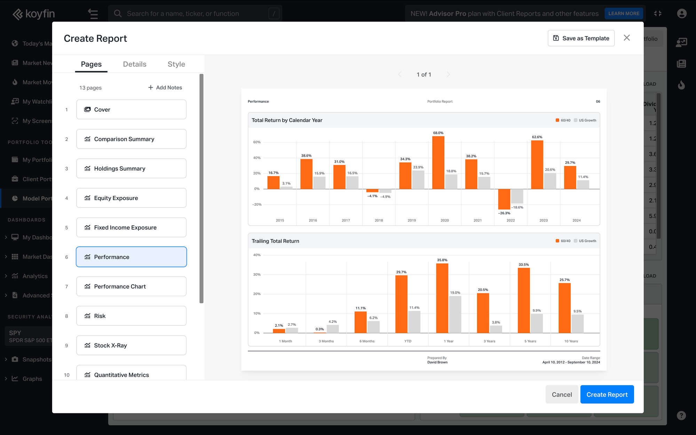Click the Performance Chart tree item
Viewport: 696px width, 435px height.
coord(131,286)
